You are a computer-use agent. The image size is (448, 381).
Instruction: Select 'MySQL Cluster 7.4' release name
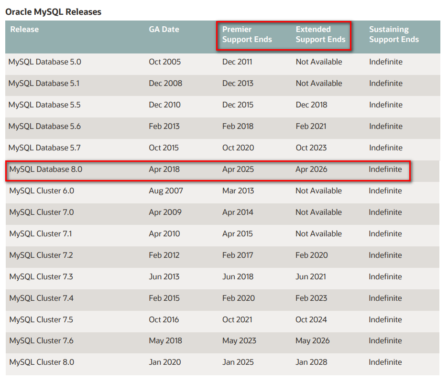click(42, 298)
